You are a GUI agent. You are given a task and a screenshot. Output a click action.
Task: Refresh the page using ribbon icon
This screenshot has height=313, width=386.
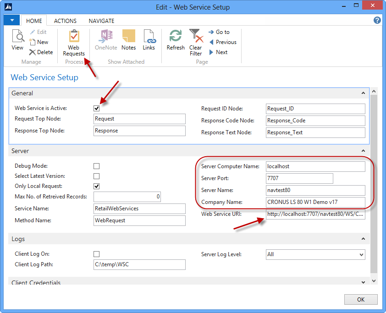point(176,40)
